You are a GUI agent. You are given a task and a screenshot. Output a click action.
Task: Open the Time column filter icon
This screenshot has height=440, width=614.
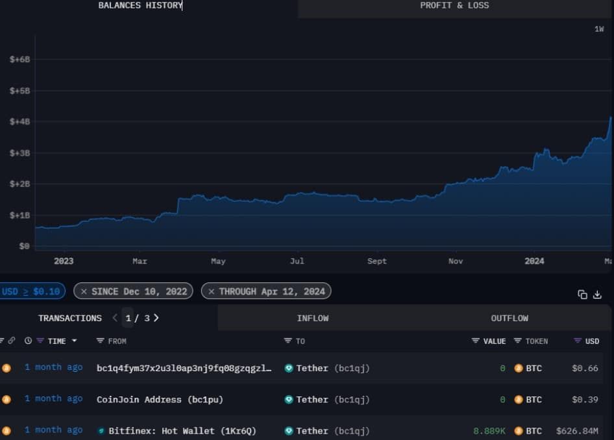tap(40, 341)
